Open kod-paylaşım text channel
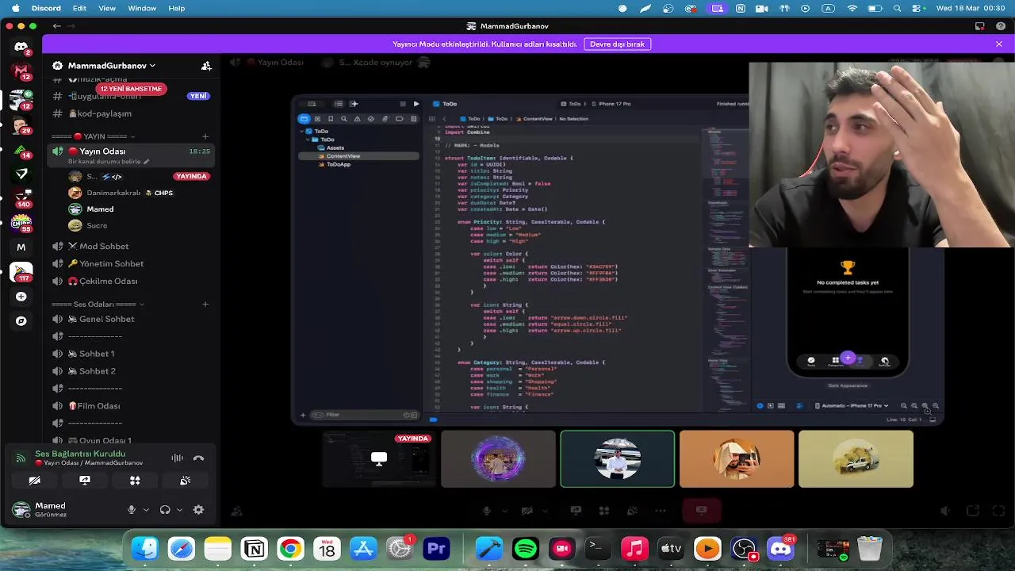Image resolution: width=1015 pixels, height=571 pixels. point(131,113)
